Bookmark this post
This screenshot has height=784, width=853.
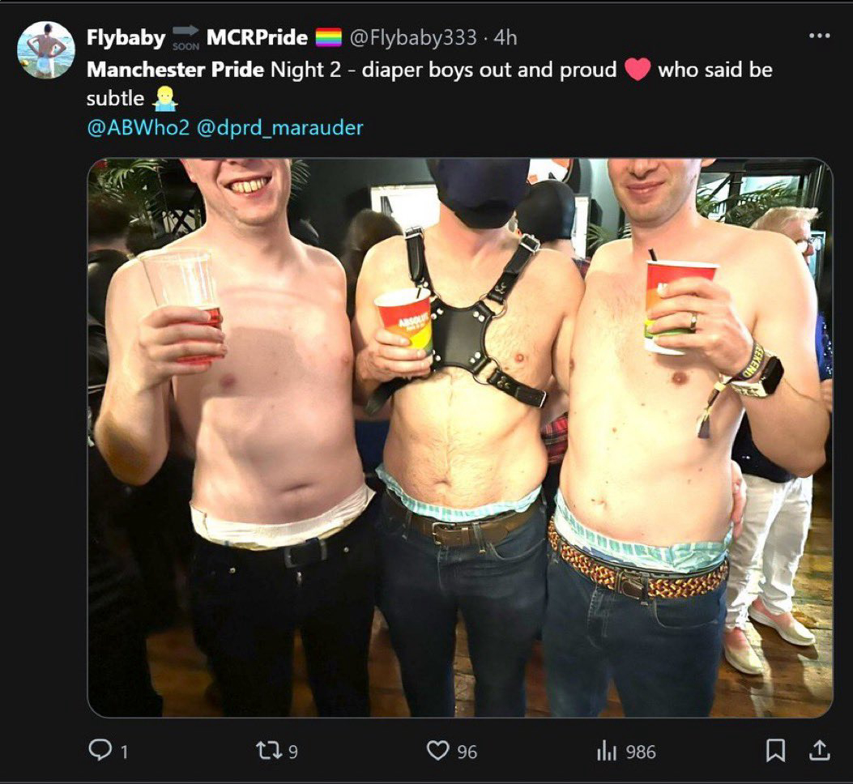775,751
